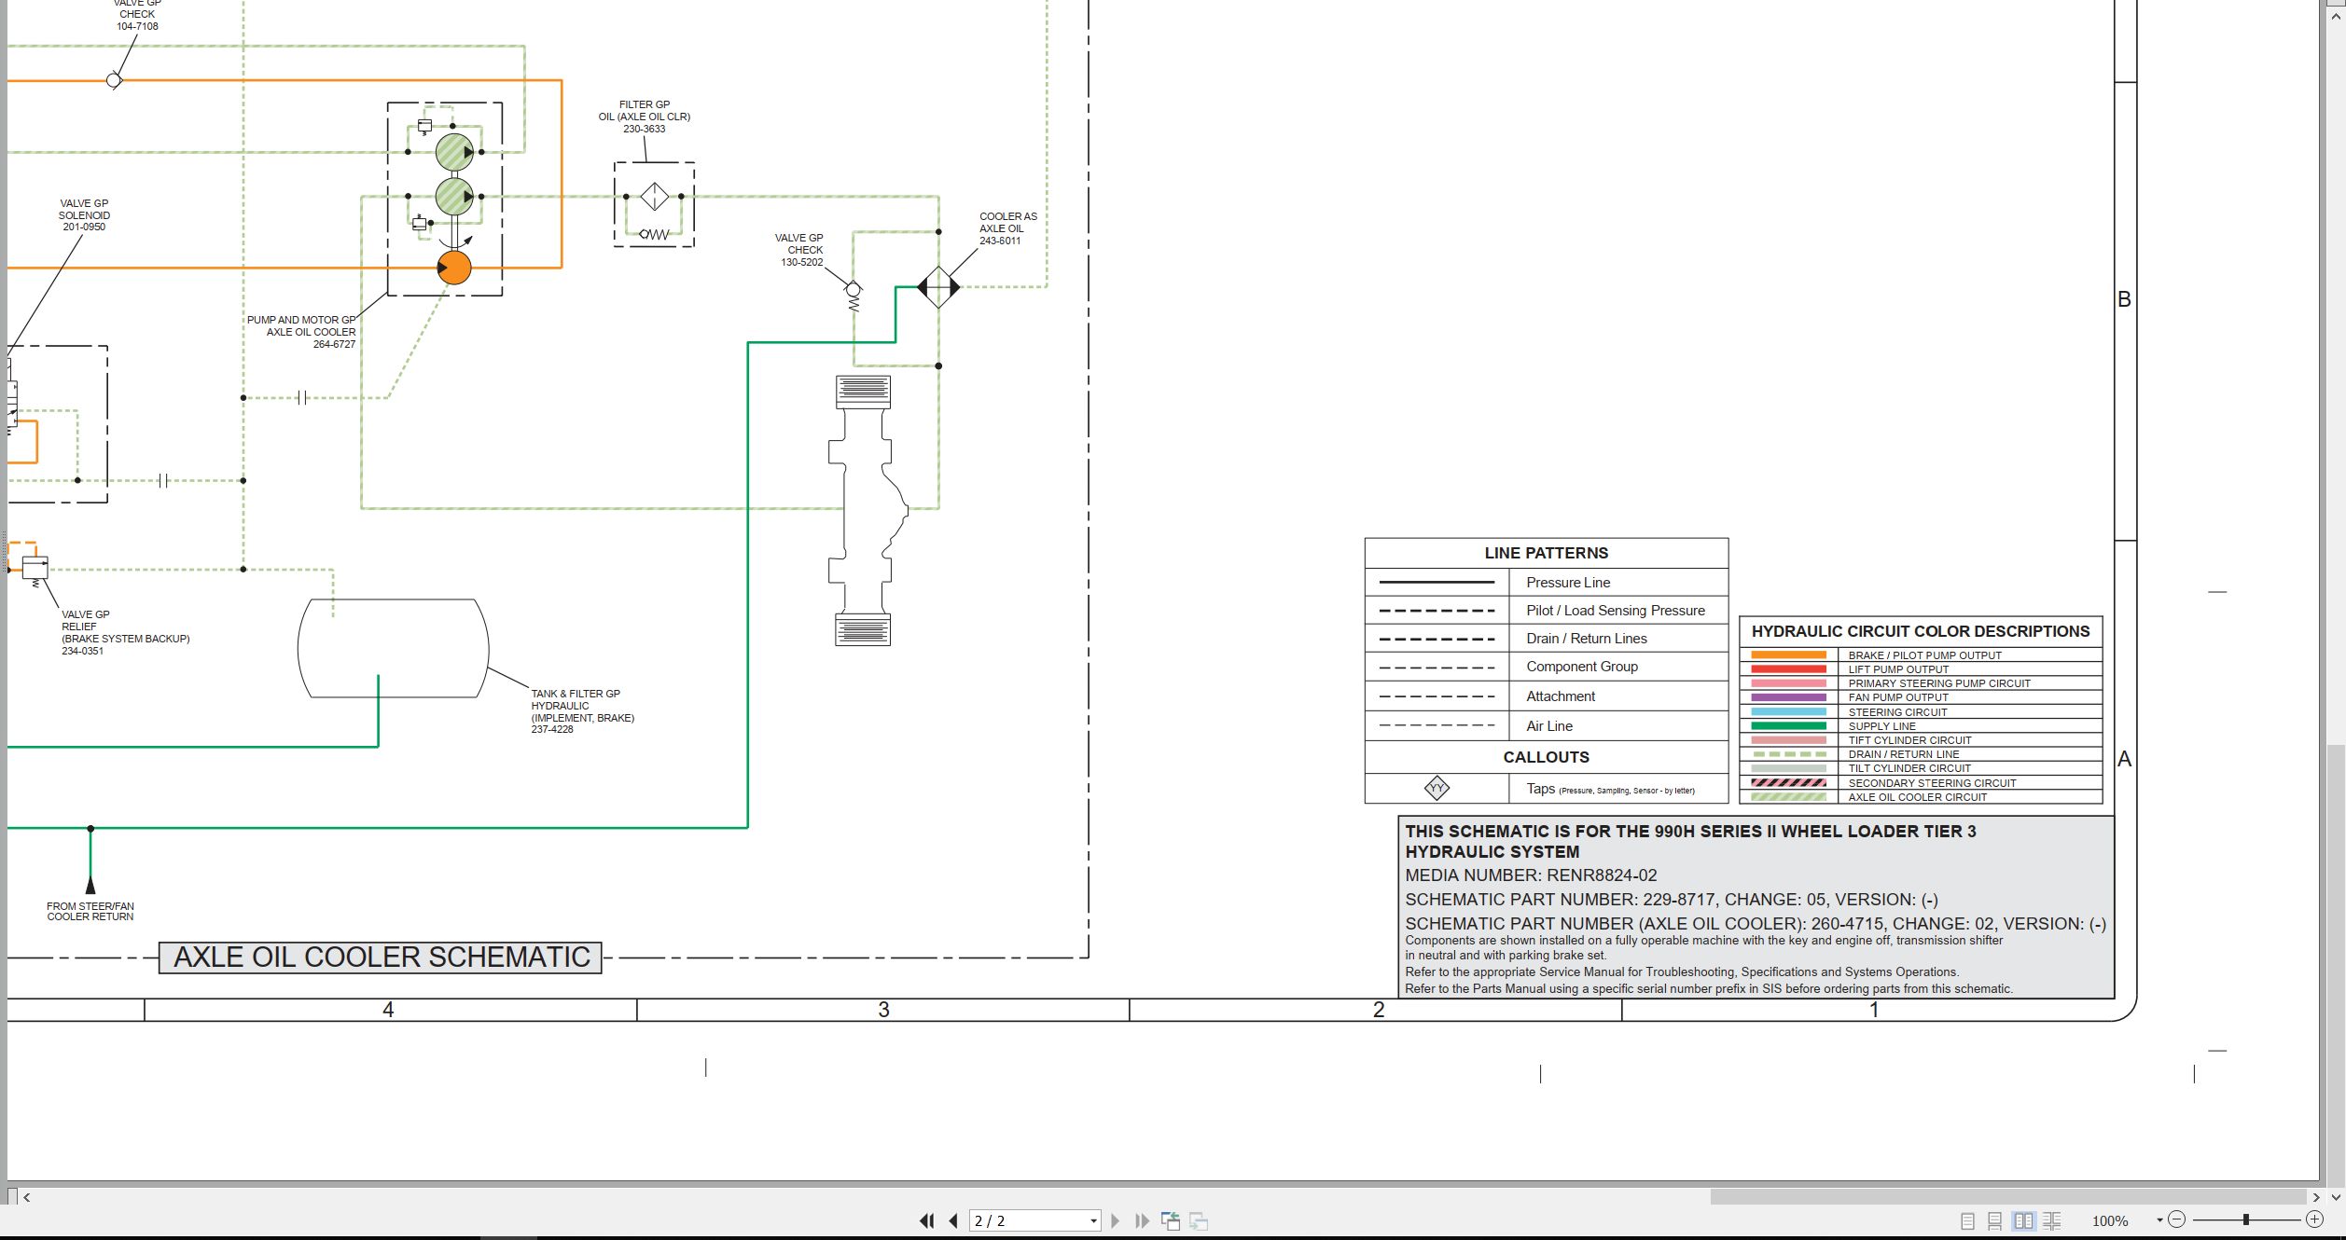The image size is (2346, 1240).
Task: Click the check valve 130-5202 symbol
Action: pos(853,297)
